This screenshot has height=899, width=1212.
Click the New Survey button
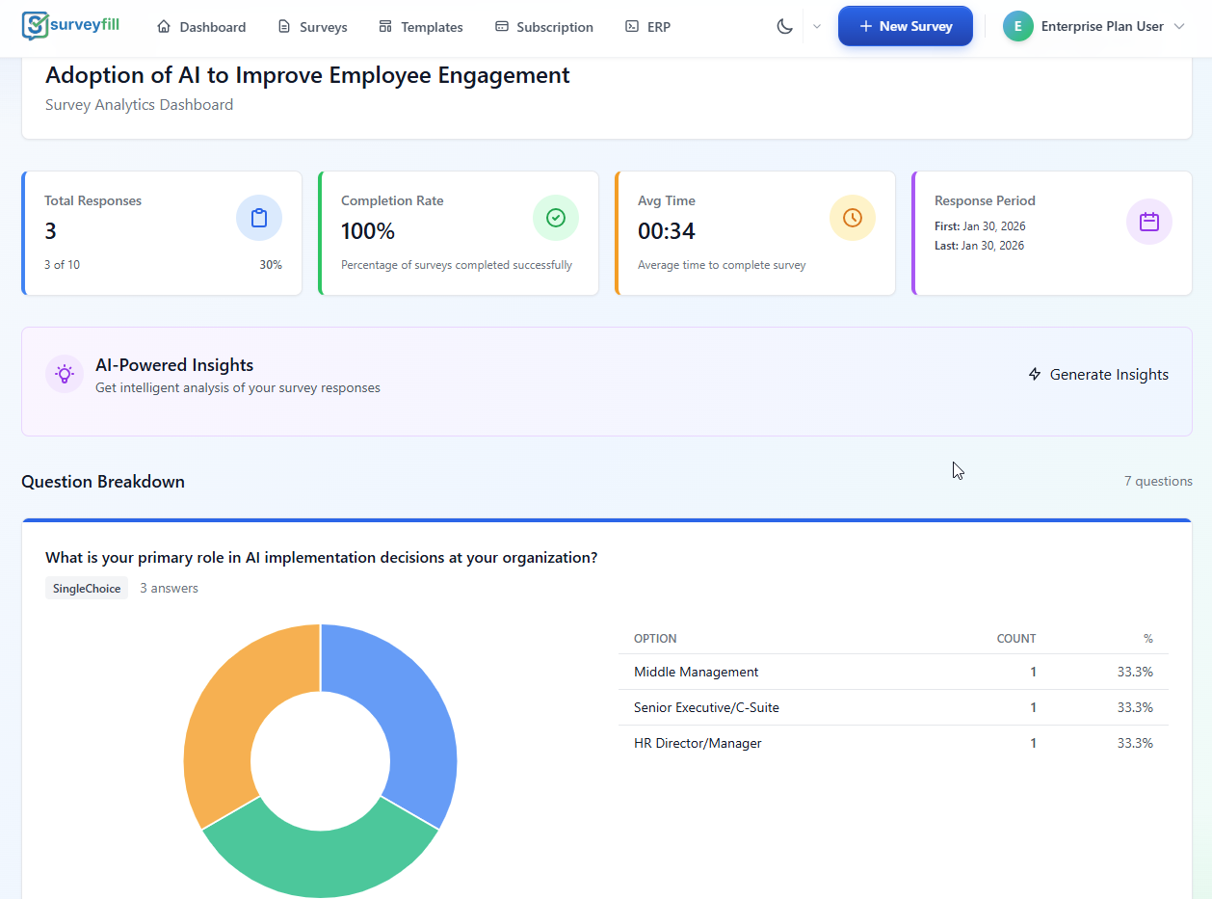click(x=906, y=27)
